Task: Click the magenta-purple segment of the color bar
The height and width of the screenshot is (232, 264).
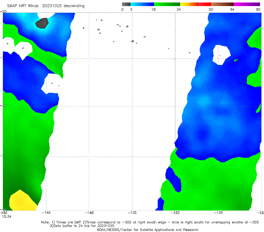Action: [247, 4]
